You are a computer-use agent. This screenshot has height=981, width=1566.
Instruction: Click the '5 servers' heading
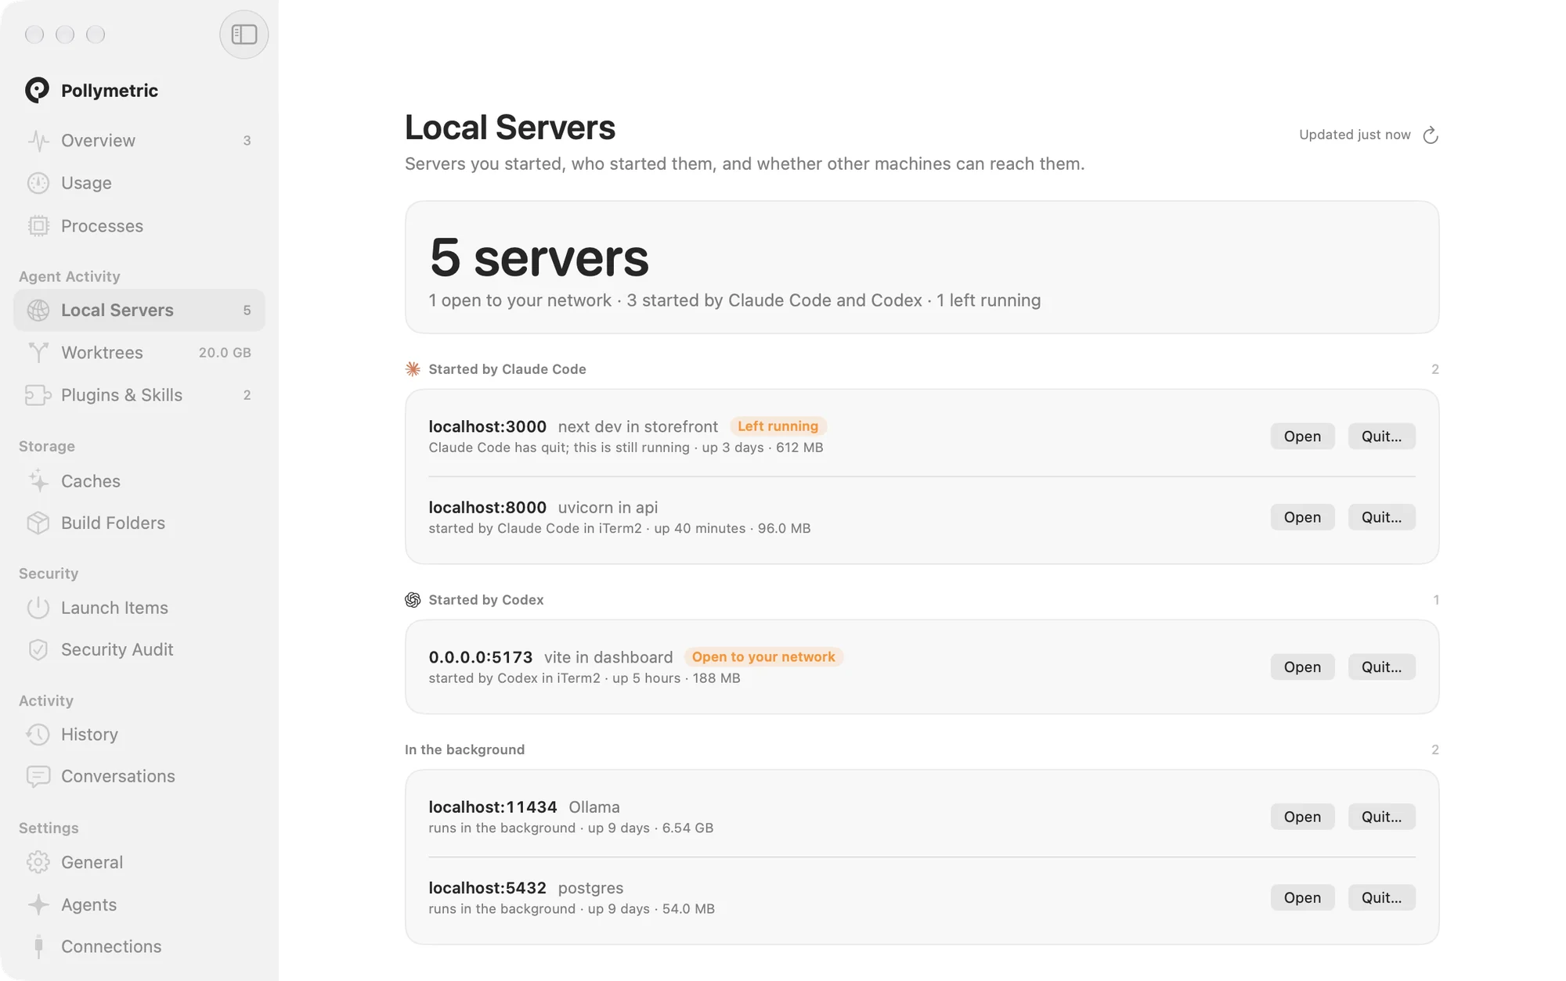tap(539, 257)
